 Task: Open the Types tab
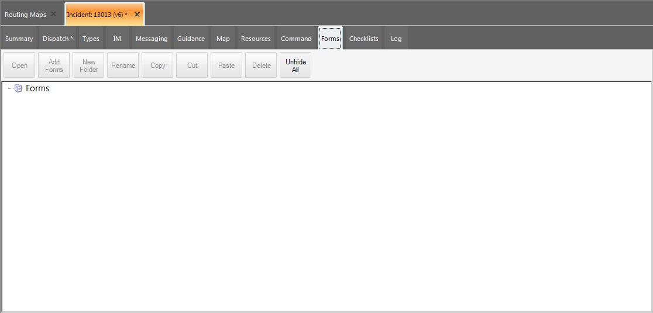click(91, 38)
